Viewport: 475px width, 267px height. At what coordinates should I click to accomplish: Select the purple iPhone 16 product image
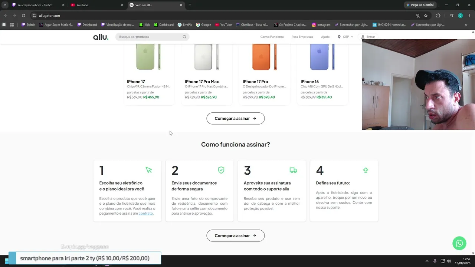coord(322,57)
